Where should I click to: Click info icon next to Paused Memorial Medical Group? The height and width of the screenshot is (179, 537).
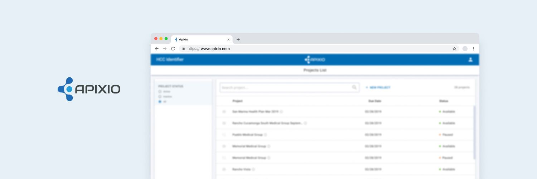pos(269,158)
